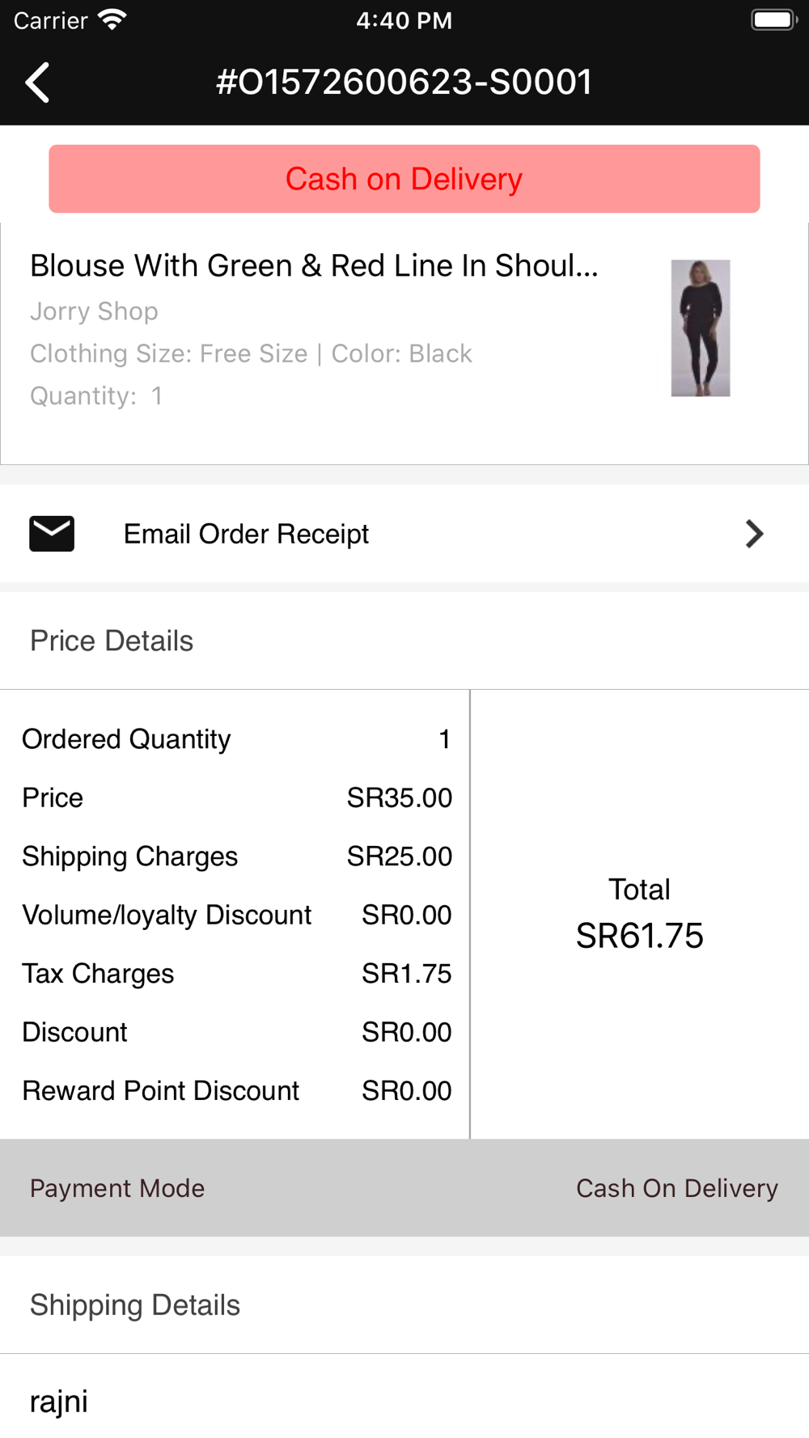809x1438 pixels.
Task: Select the Price Details section header
Action: (112, 641)
